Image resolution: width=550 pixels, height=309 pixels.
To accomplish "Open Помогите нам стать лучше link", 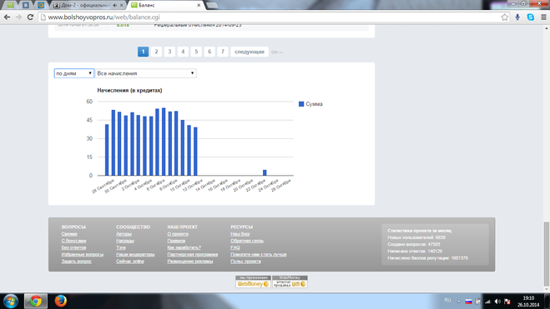I will (259, 254).
